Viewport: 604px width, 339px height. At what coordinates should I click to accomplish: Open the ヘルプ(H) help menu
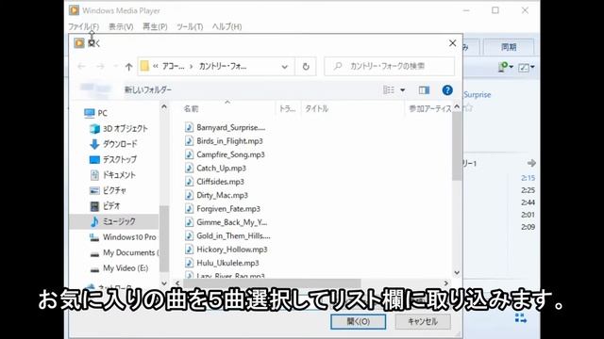pyautogui.click(x=226, y=26)
